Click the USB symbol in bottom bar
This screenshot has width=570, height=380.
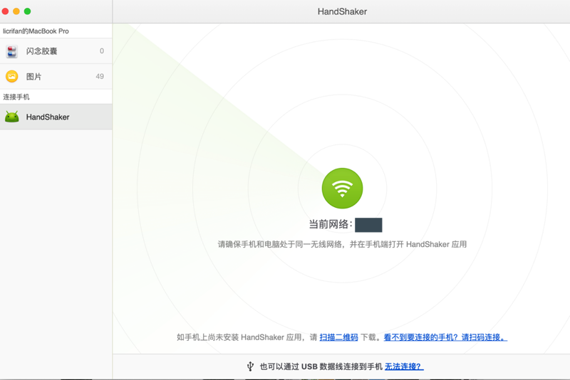click(x=250, y=366)
